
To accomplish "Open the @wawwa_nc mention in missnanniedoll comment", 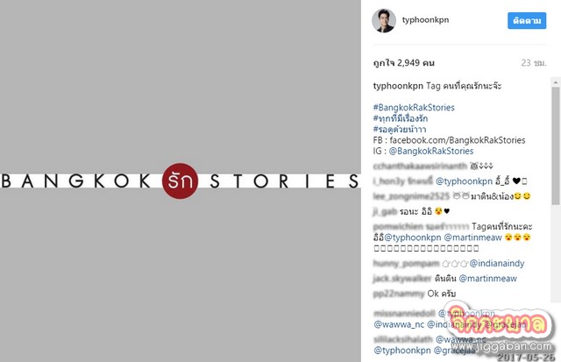I will [x=399, y=324].
